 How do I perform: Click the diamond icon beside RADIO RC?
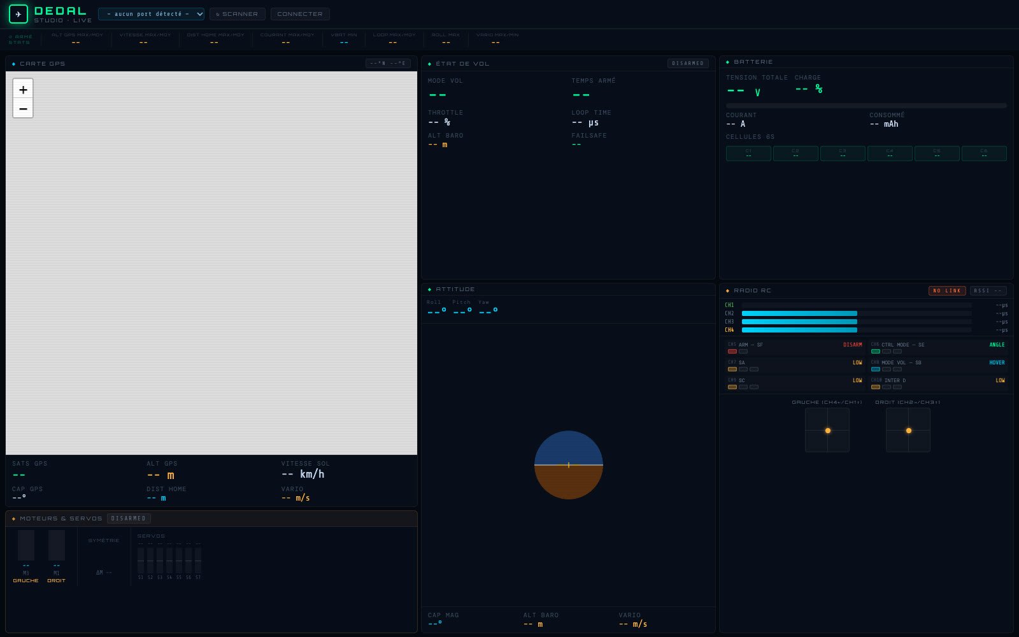728,290
